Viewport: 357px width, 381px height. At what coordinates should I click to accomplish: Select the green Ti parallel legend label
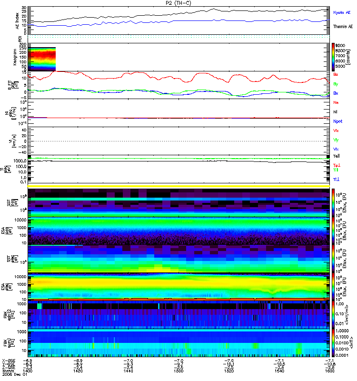(x=336, y=170)
